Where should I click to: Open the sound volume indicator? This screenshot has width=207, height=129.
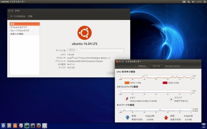point(193,2)
